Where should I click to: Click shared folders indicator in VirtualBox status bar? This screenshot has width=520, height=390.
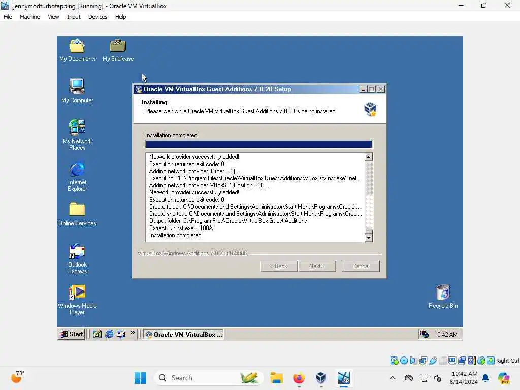pos(442,361)
